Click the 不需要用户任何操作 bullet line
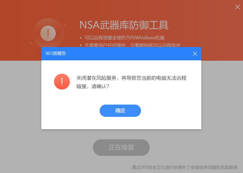 [x=133, y=45]
